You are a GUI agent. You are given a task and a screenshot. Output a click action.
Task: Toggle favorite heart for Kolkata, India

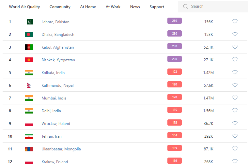point(235,72)
